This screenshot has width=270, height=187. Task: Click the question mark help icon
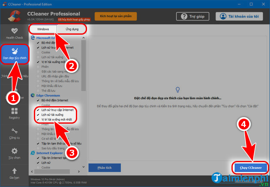[x=184, y=16]
